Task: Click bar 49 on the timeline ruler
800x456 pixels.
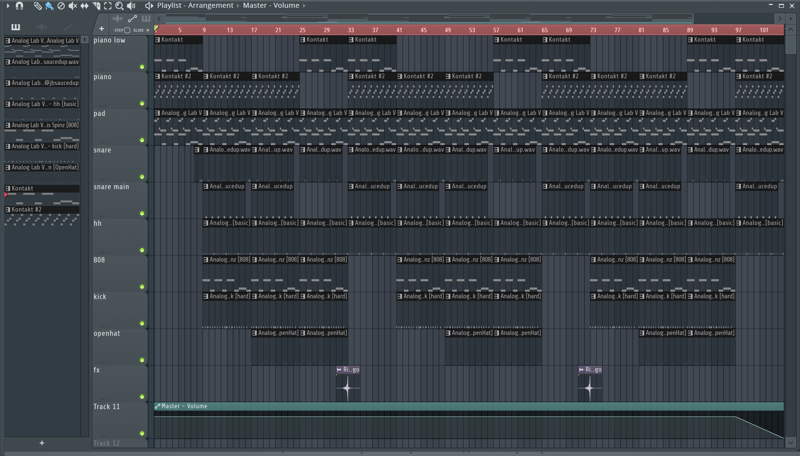Action: coord(447,30)
